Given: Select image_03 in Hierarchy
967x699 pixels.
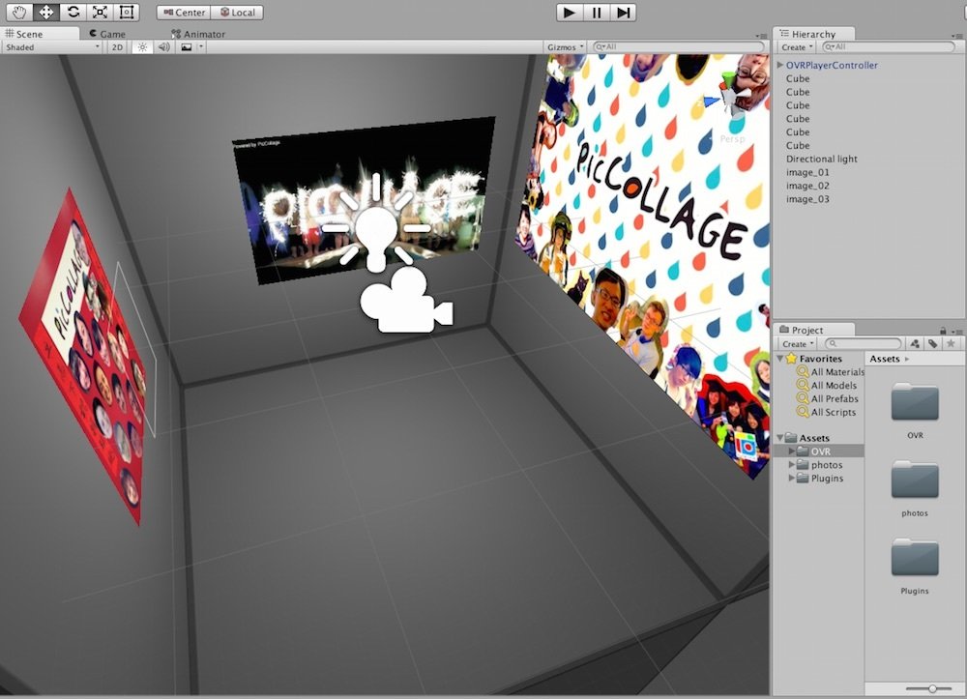Looking at the screenshot, I should (x=807, y=199).
